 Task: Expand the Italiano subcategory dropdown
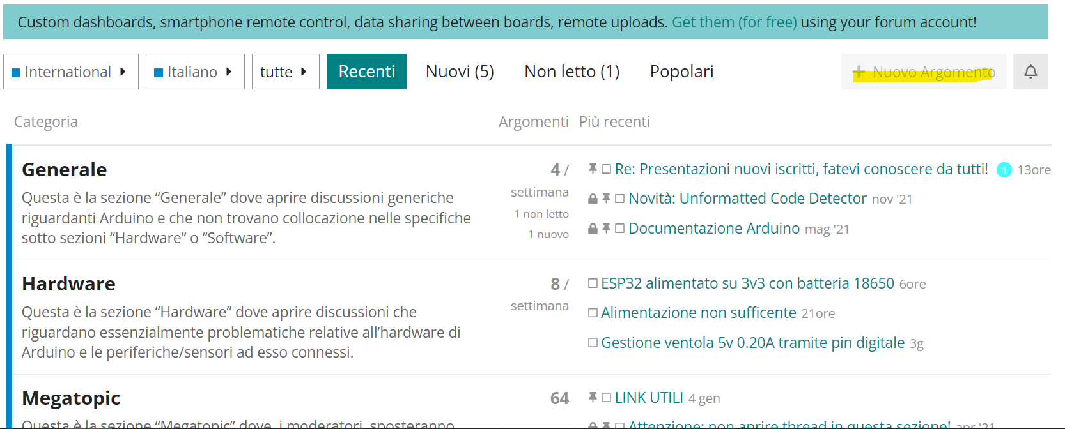tap(195, 71)
